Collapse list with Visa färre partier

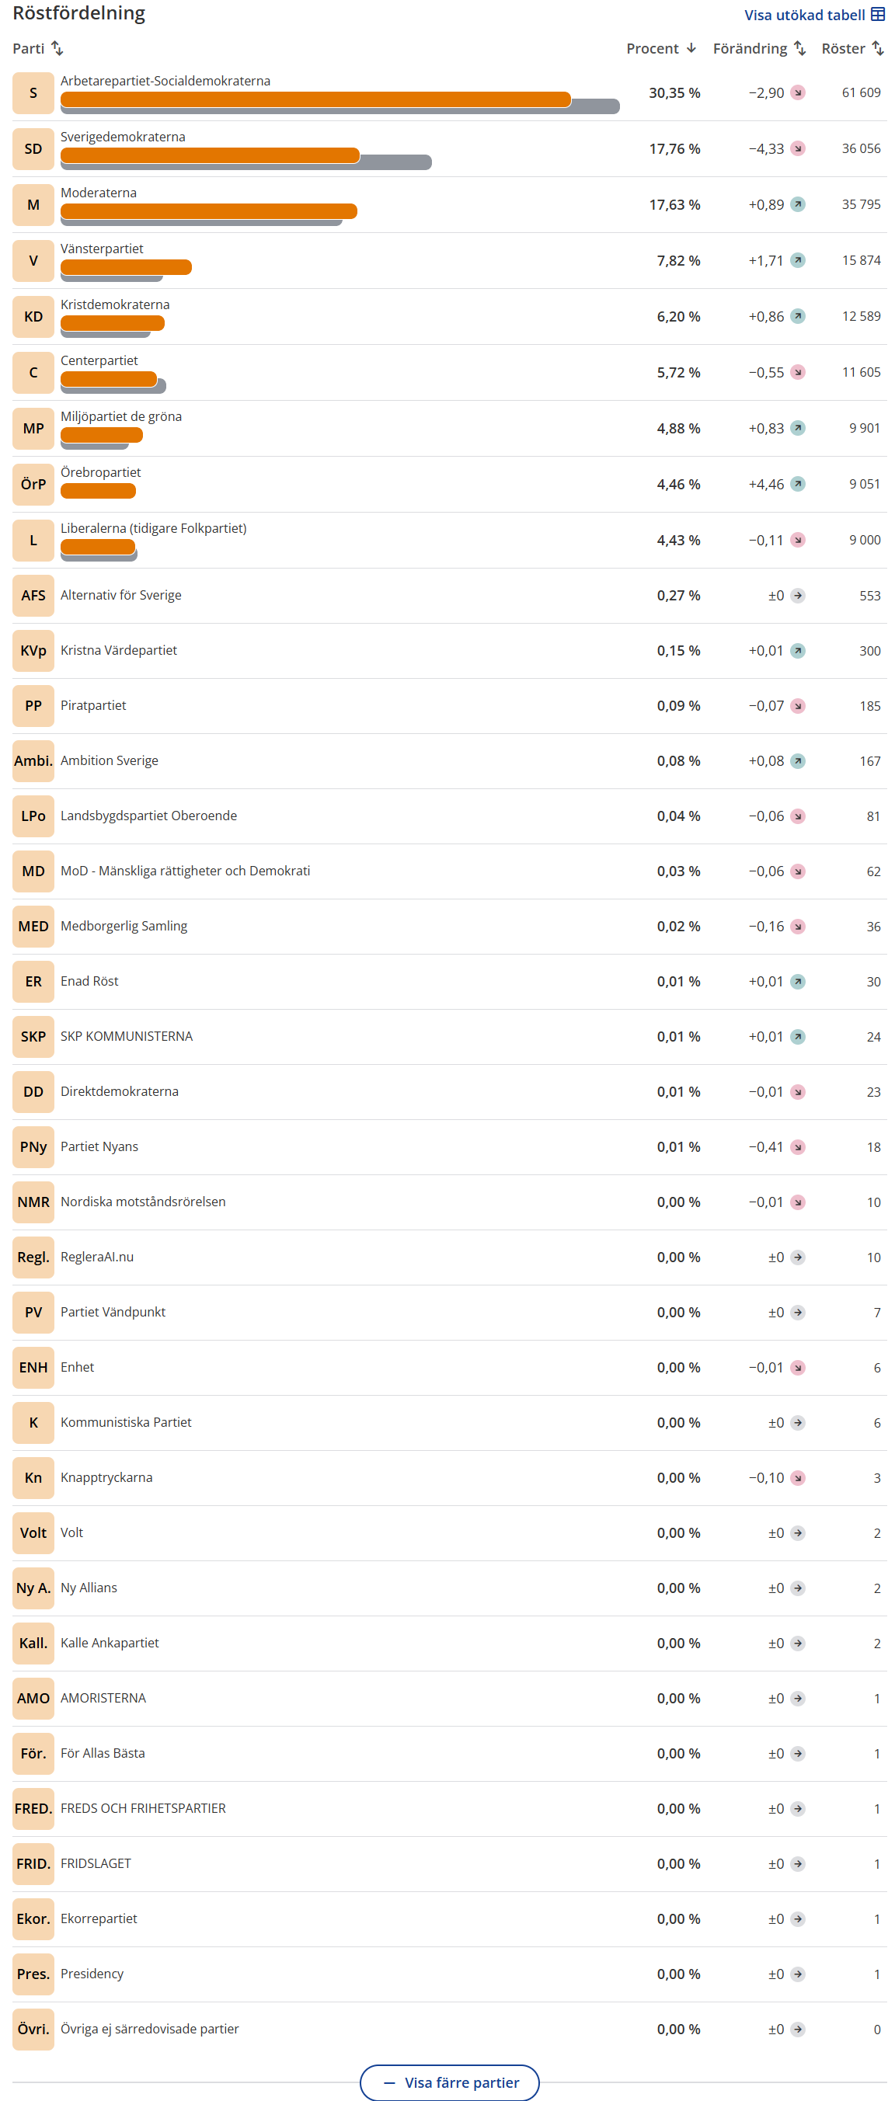coord(450,2082)
